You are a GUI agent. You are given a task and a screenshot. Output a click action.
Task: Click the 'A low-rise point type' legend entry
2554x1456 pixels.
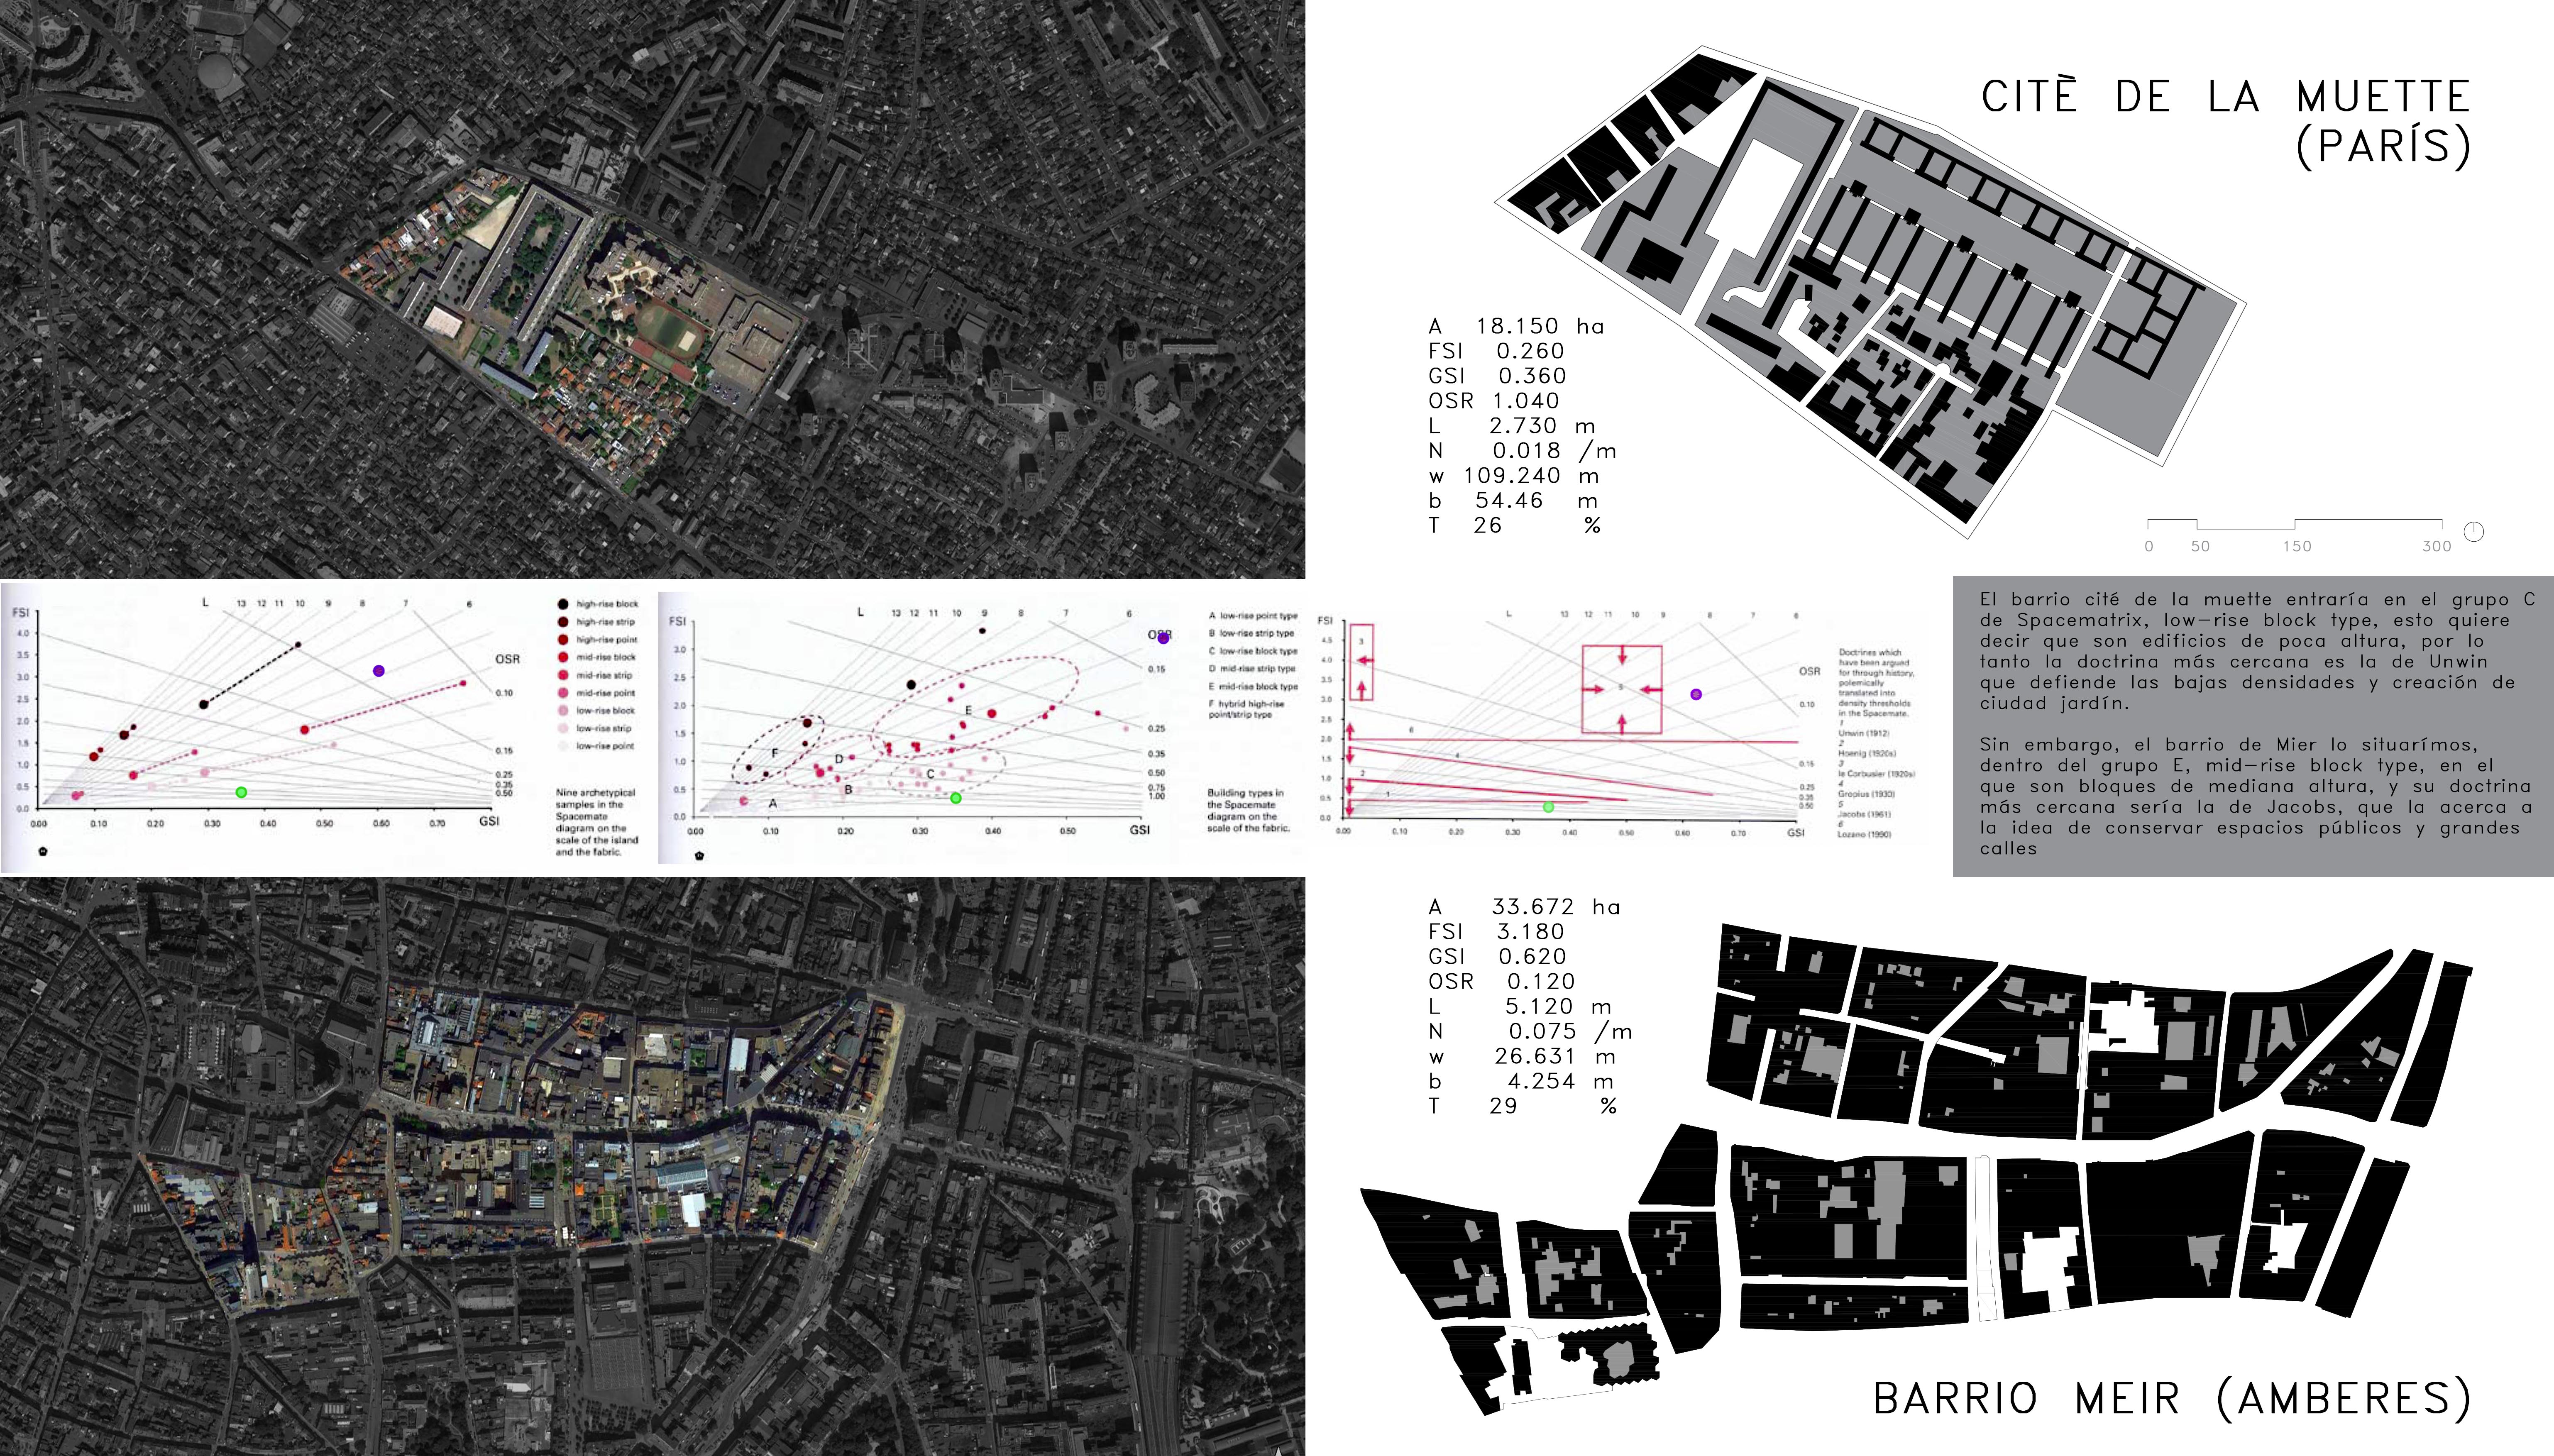point(1253,616)
